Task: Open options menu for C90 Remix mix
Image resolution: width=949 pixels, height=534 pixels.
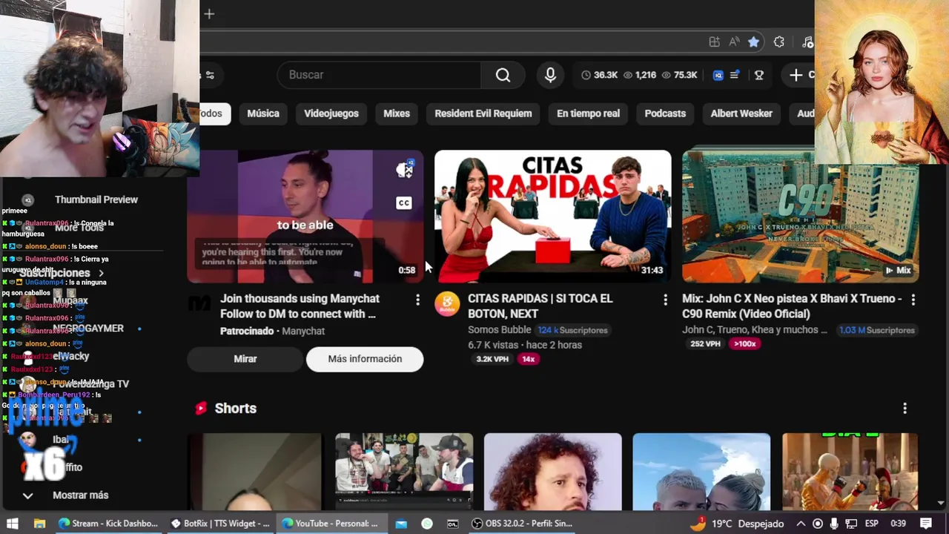Action: [913, 300]
